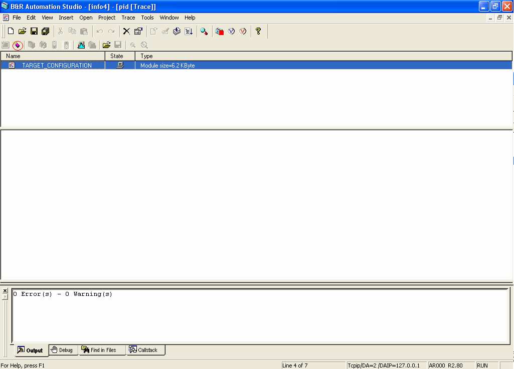Viewport: 514px width, 369px height.
Task: Open help with the question mark icon
Action: click(x=258, y=31)
